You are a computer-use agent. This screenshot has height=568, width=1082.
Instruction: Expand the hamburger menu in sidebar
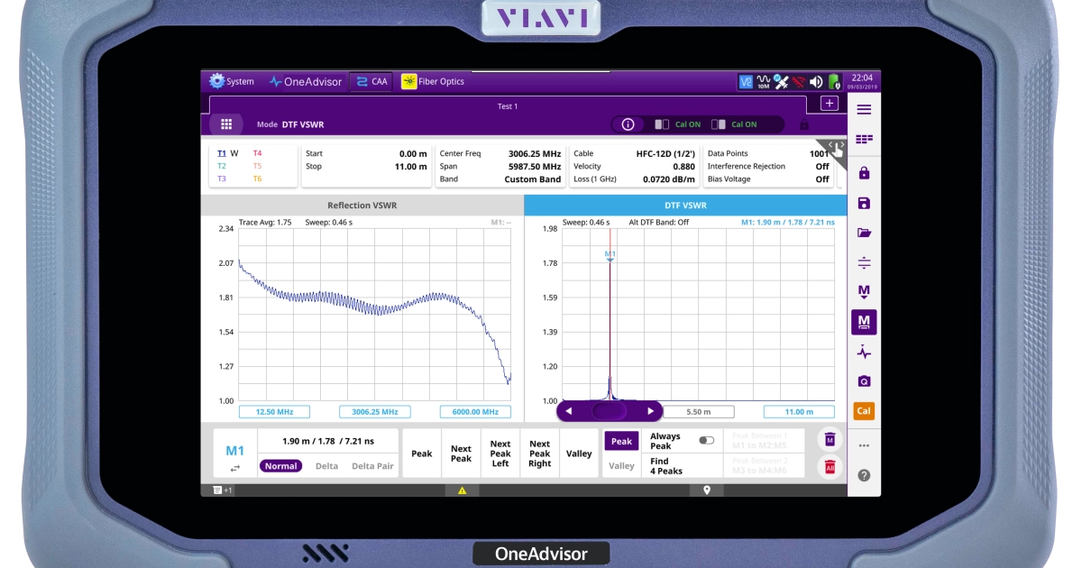coord(863,107)
